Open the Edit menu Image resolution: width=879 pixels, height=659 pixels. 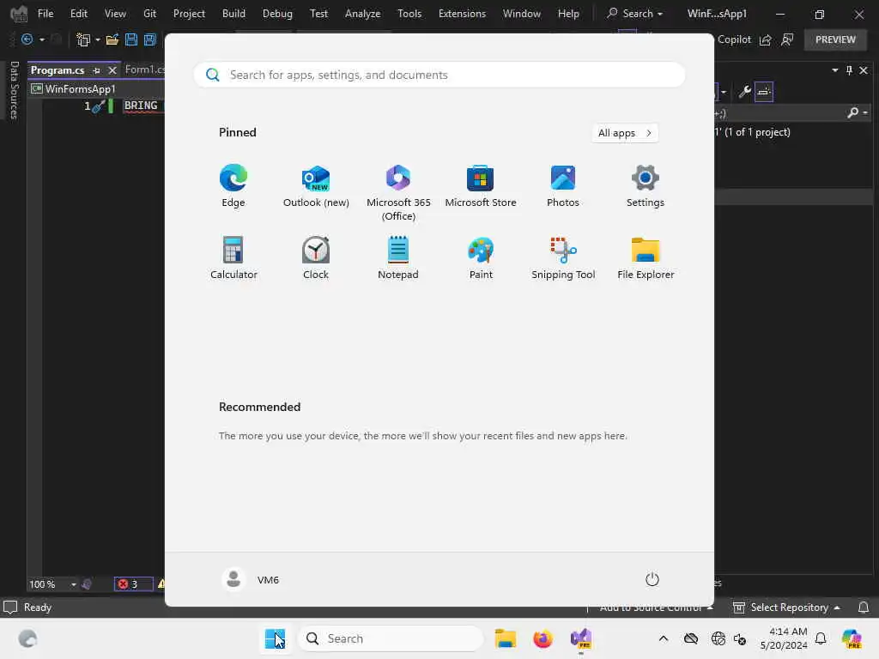click(x=78, y=14)
